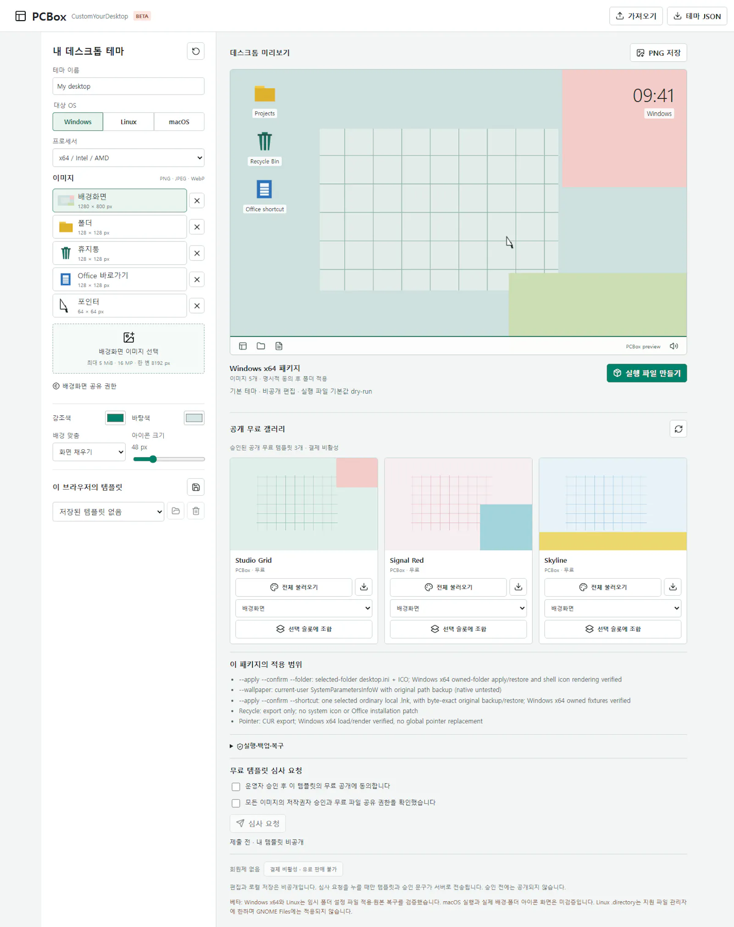This screenshot has width=734, height=927.
Task: Select the macOS target OS
Action: [179, 122]
